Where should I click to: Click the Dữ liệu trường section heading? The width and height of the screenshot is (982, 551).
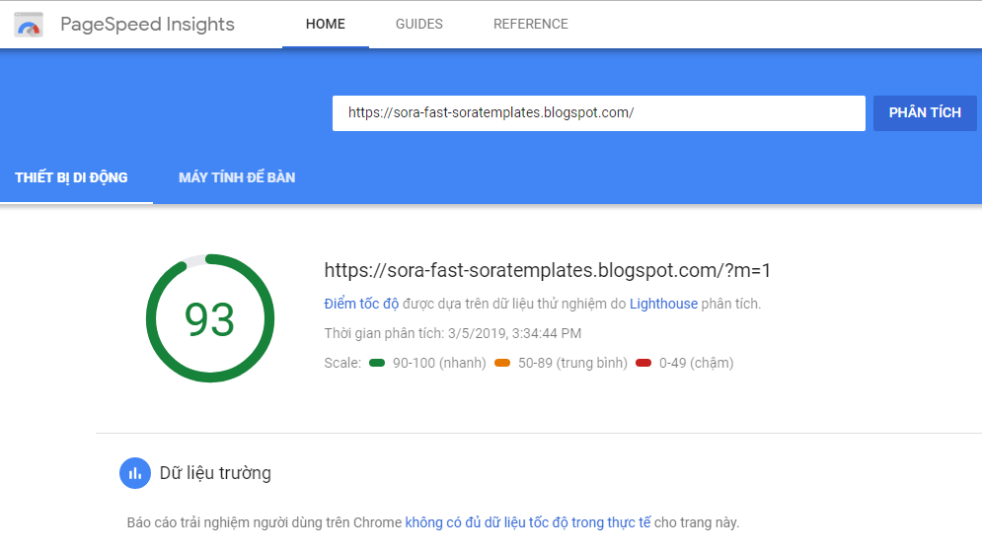coord(215,473)
